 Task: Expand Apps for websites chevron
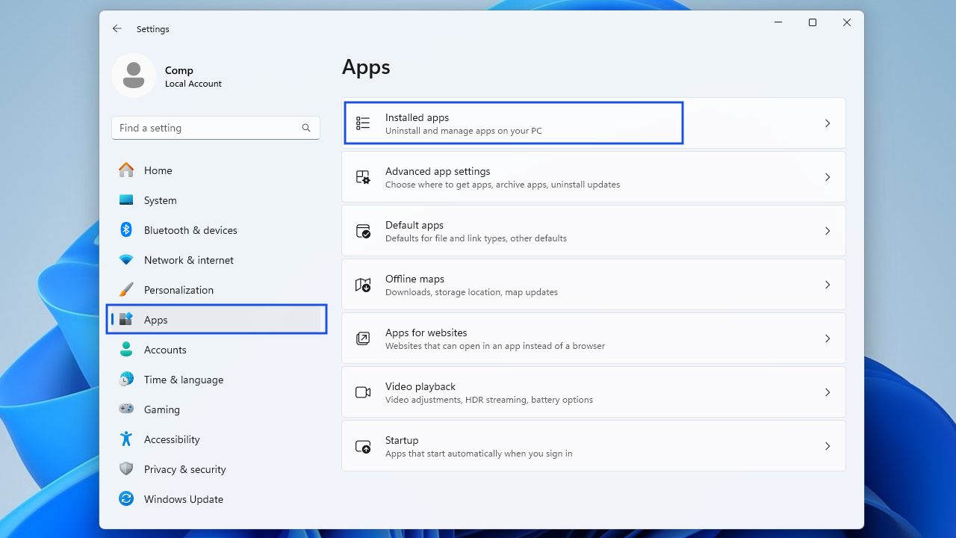pyautogui.click(x=828, y=338)
